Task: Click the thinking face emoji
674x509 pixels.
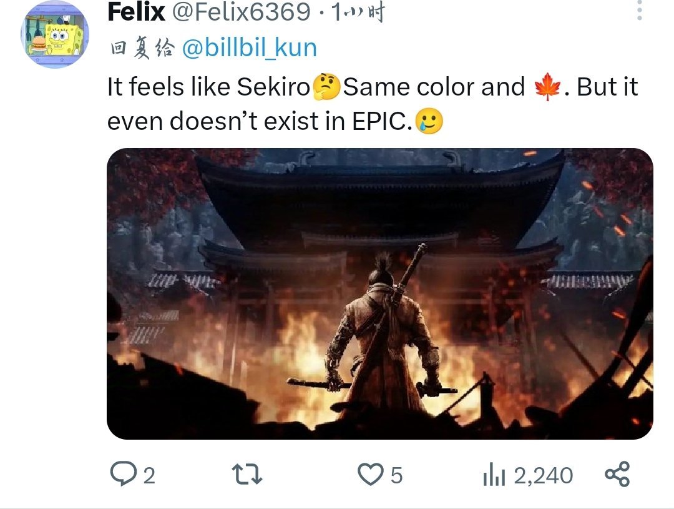Action: [x=326, y=88]
